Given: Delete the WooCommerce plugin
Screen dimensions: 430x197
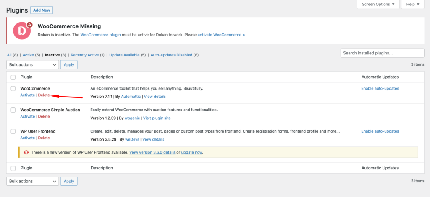Looking at the screenshot, I should pyautogui.click(x=44, y=95).
